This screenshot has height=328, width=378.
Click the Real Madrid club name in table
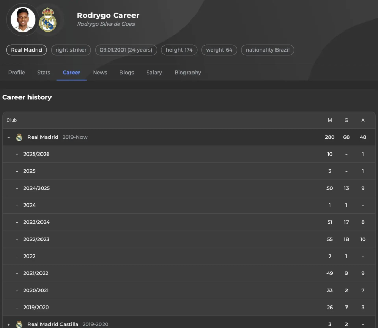pos(43,137)
